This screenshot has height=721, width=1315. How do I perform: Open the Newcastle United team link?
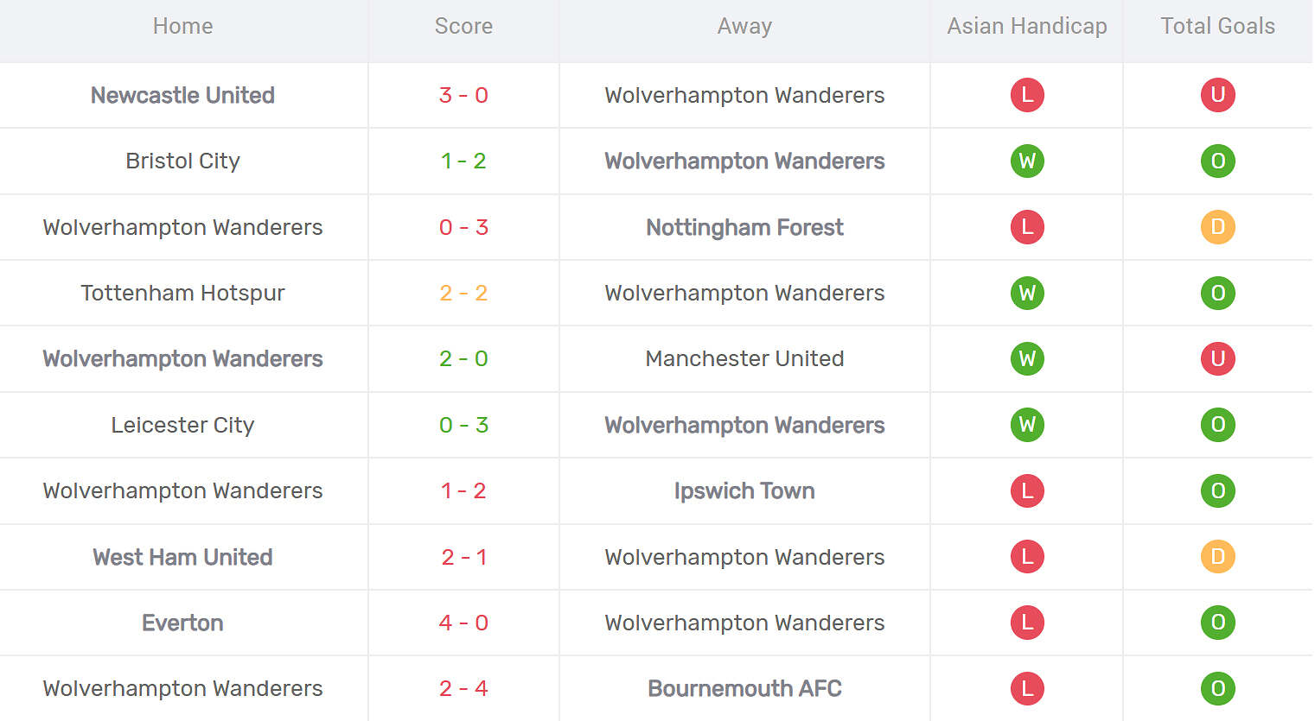click(182, 95)
